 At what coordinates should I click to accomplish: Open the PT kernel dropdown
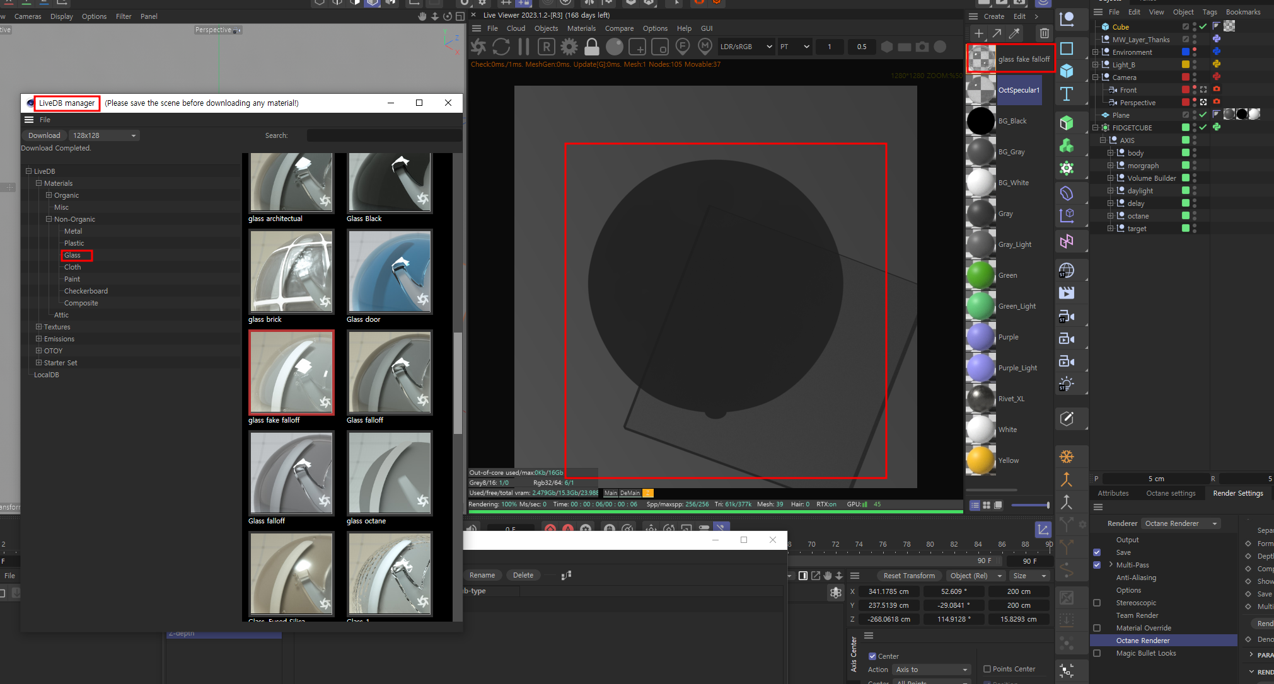[x=794, y=47]
